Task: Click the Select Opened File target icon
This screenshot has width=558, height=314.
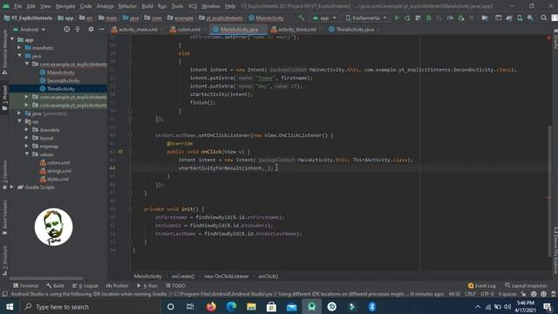Action: (66, 30)
